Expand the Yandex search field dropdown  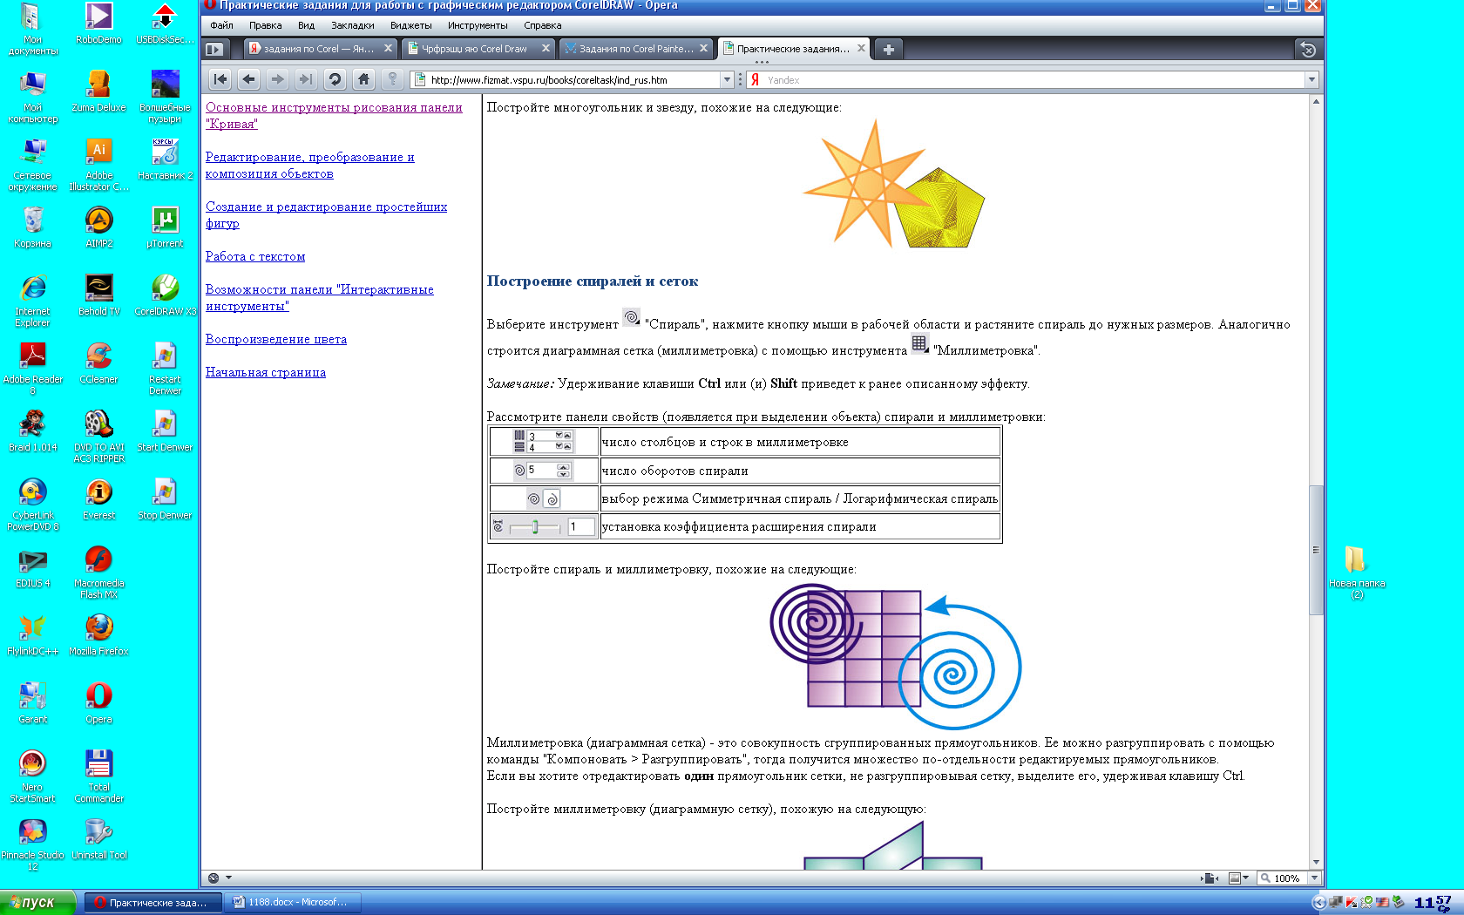click(1311, 79)
